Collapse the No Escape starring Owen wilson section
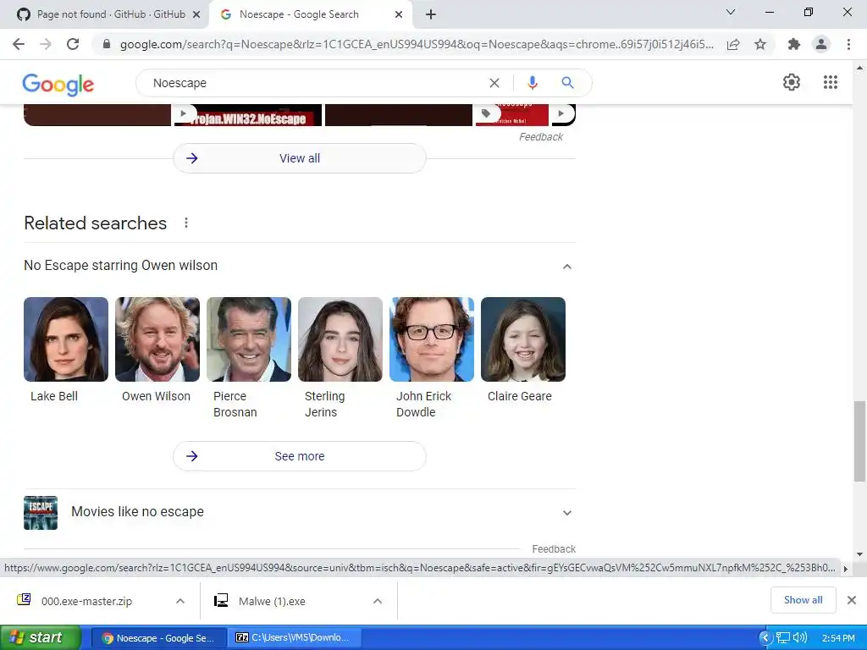Image resolution: width=867 pixels, height=650 pixels. pyautogui.click(x=566, y=267)
